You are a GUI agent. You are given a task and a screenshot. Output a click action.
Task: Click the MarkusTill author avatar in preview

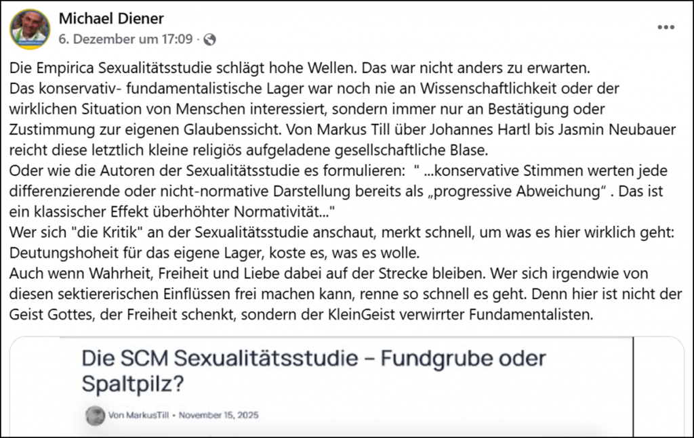[x=95, y=415]
